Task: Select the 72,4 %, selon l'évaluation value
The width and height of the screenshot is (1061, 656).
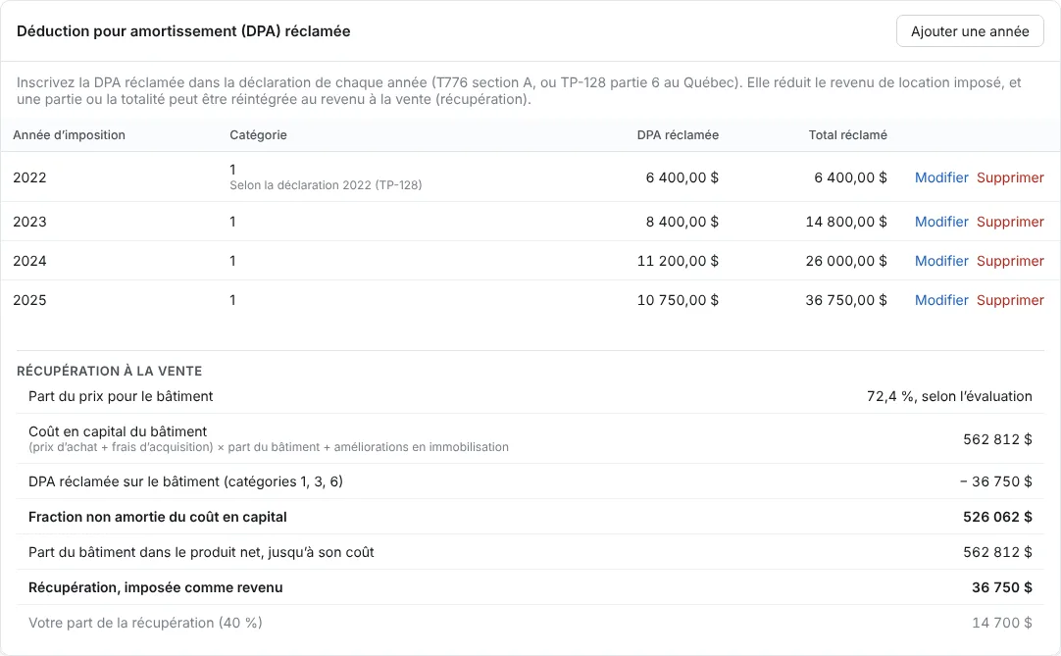Action: point(949,396)
